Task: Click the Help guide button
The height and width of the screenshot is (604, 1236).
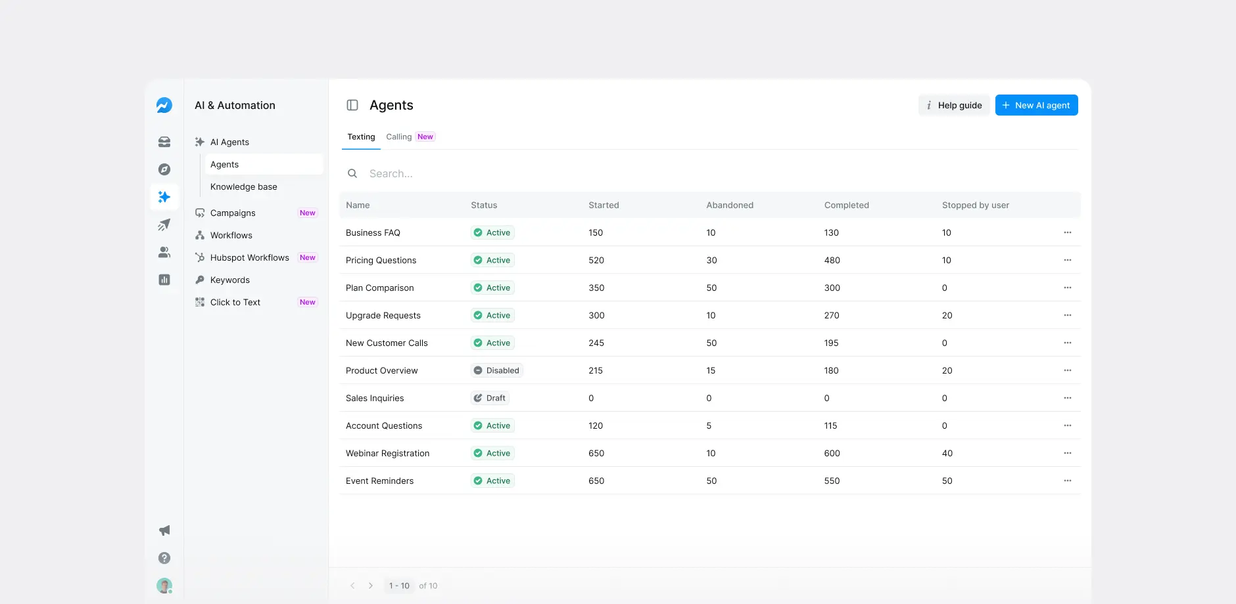Action: [x=954, y=105]
